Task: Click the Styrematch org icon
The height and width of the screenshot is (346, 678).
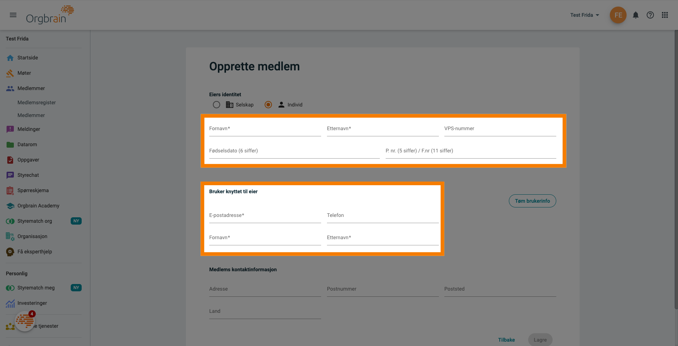Action: [10, 221]
